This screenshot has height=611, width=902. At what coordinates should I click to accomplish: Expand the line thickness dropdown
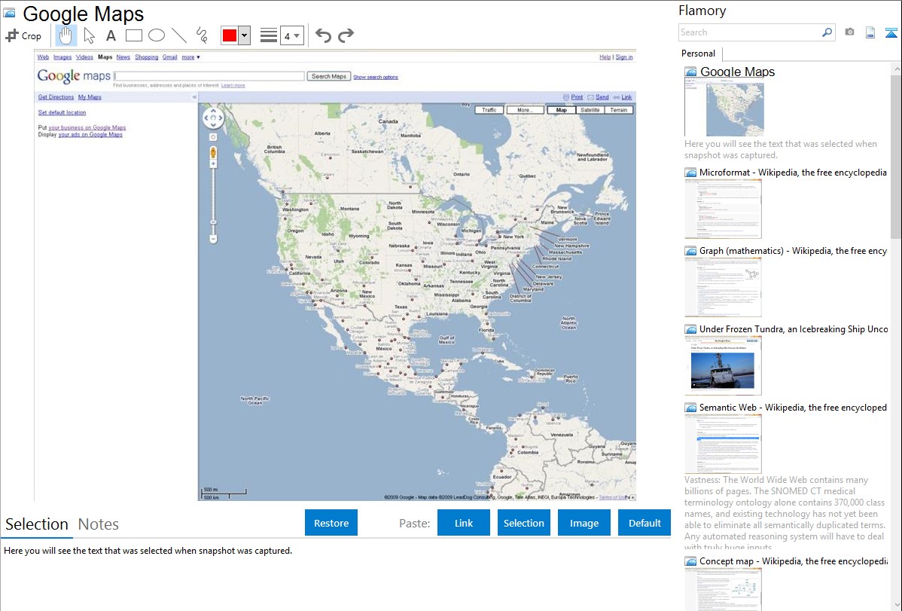click(297, 35)
